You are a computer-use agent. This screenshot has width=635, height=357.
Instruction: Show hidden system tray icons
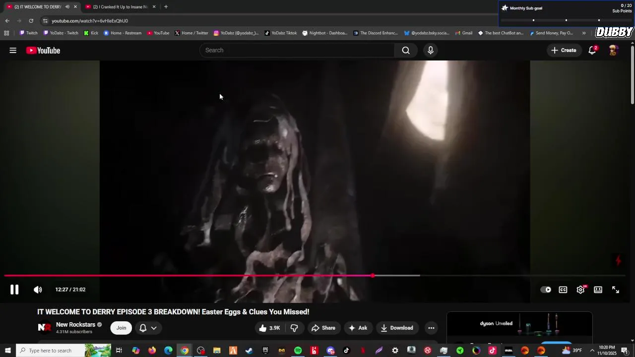point(592,351)
